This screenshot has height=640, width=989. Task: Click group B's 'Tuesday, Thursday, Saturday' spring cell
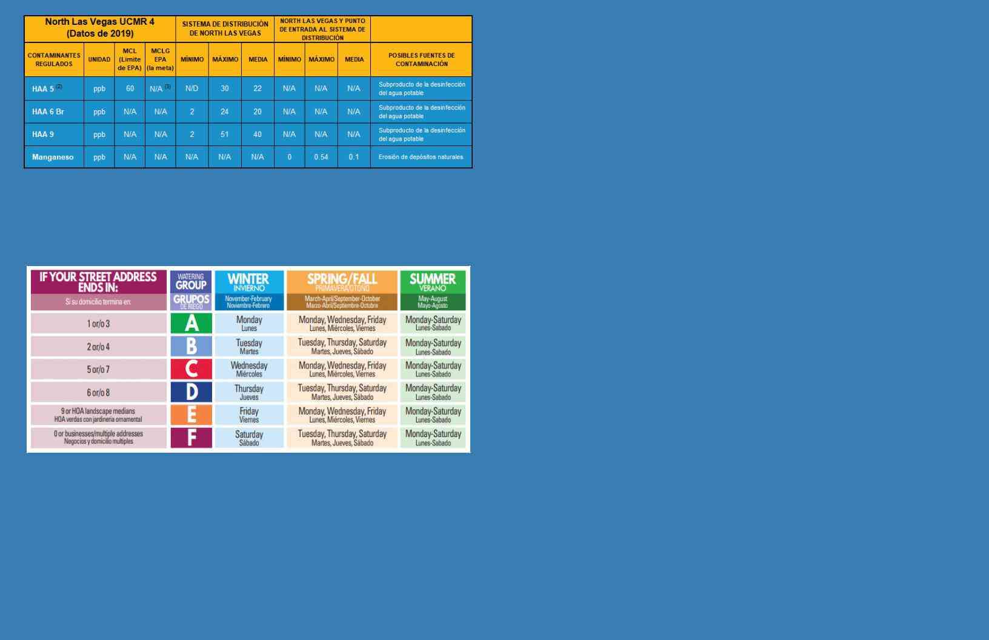click(342, 346)
